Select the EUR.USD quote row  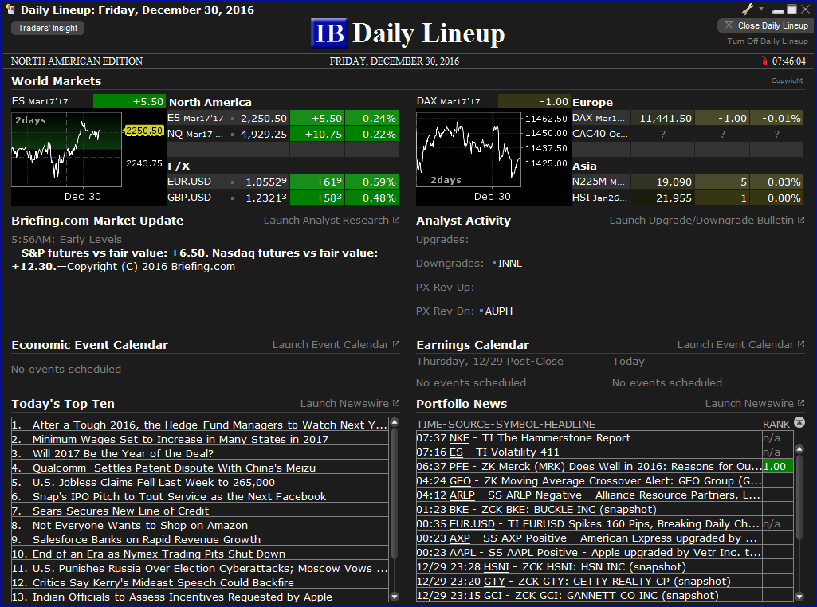pyautogui.click(x=283, y=182)
